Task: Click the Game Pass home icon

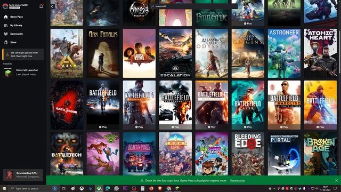Action: 6,17
